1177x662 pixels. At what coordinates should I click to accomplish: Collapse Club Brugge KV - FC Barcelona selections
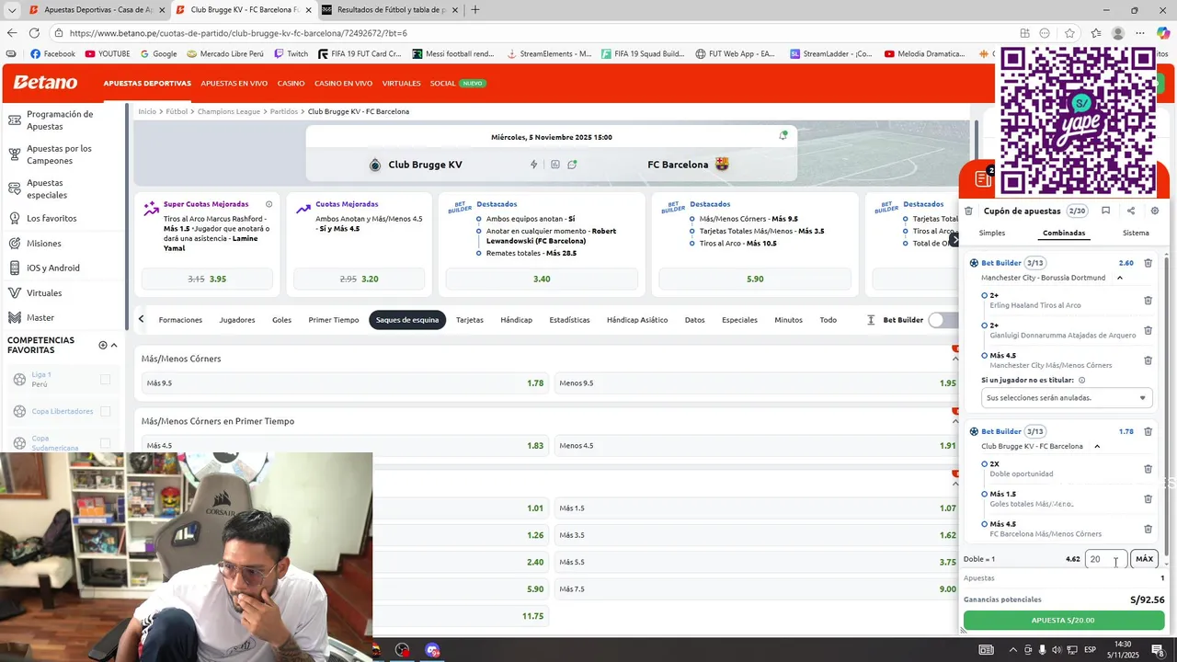click(x=1097, y=446)
